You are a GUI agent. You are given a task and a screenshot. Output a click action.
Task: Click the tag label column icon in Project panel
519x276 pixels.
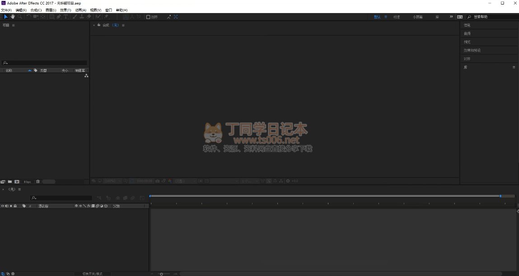pyautogui.click(x=35, y=70)
